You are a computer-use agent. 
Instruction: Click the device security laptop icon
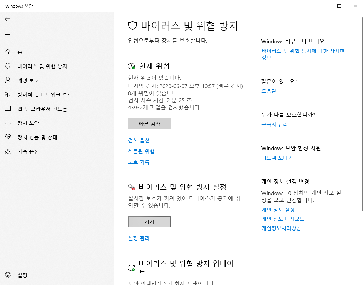8,123
